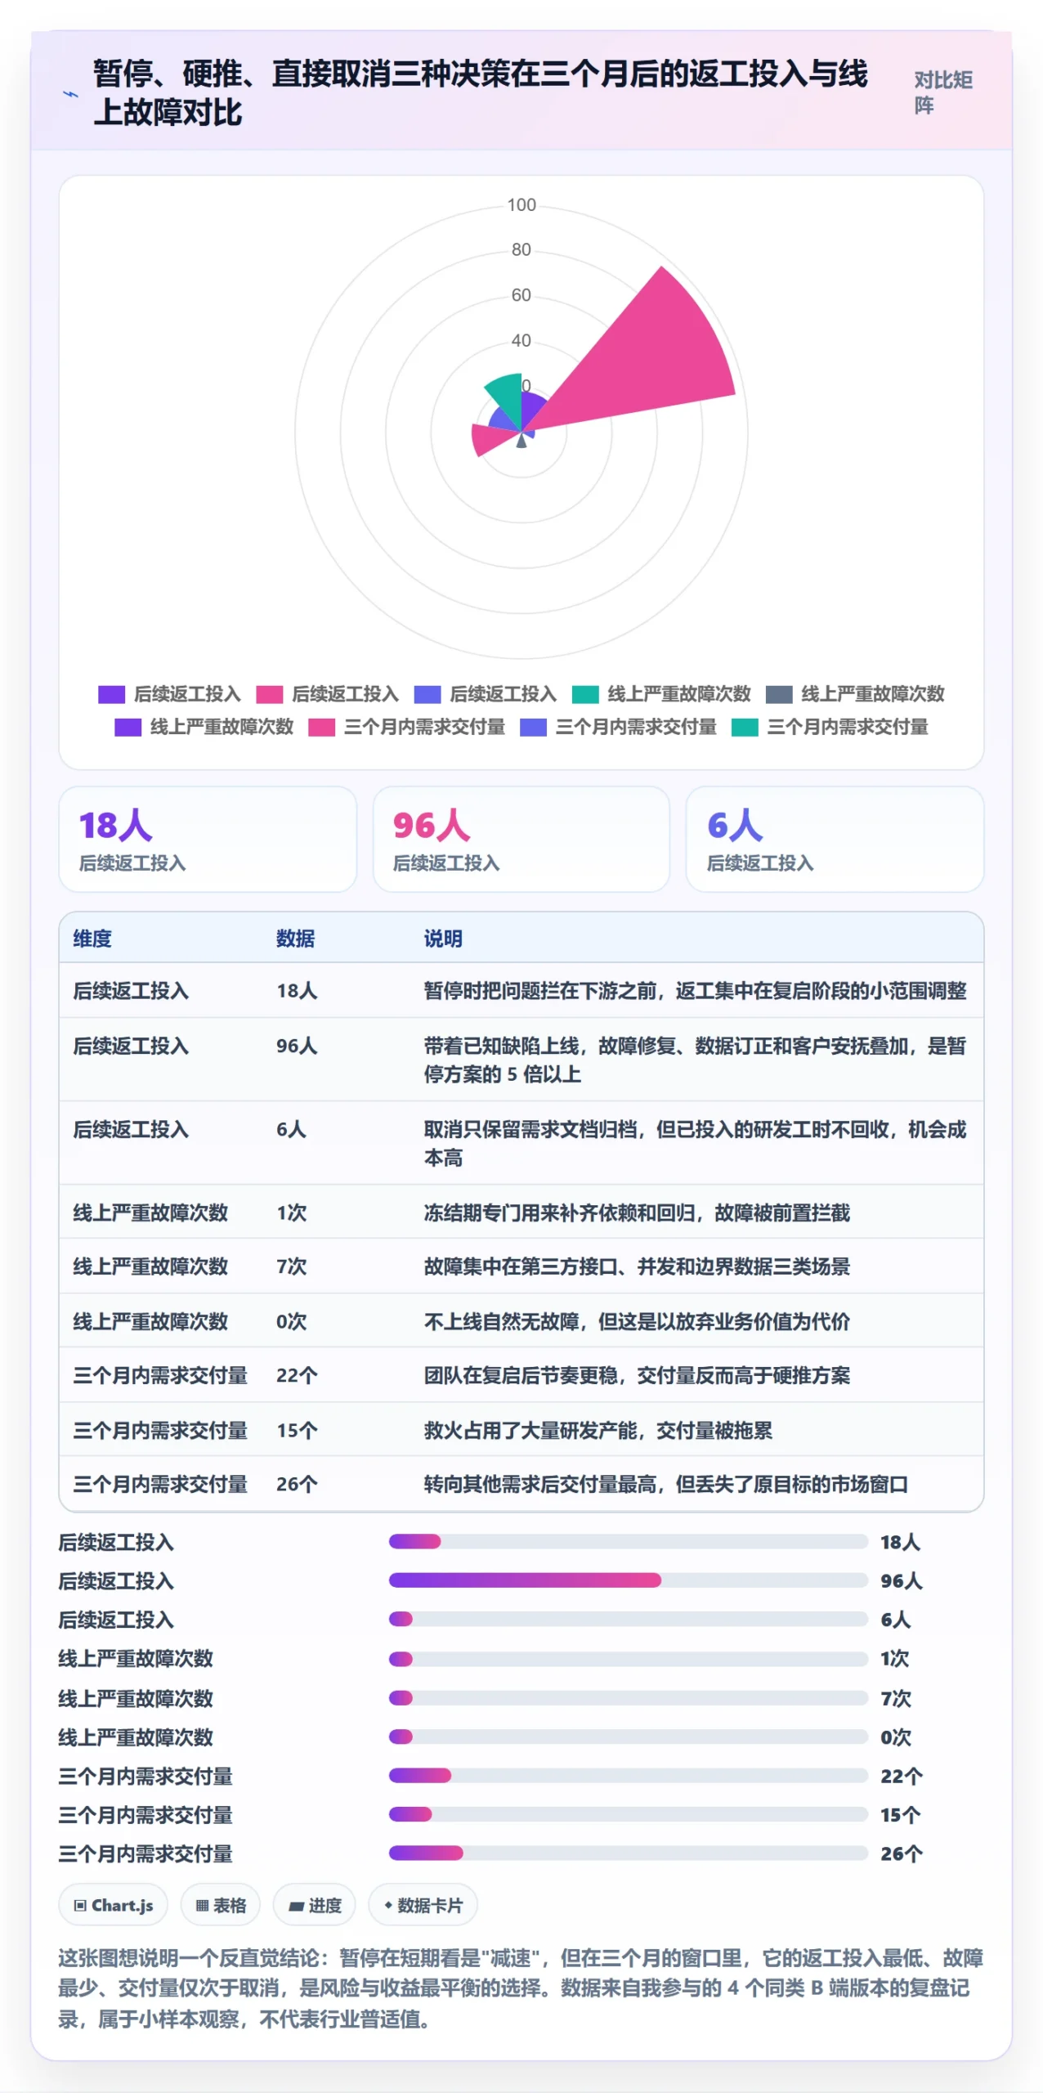Screen dimensions: 1043x2093
Task: Click the 100 axis label on the chart
Action: [521, 204]
